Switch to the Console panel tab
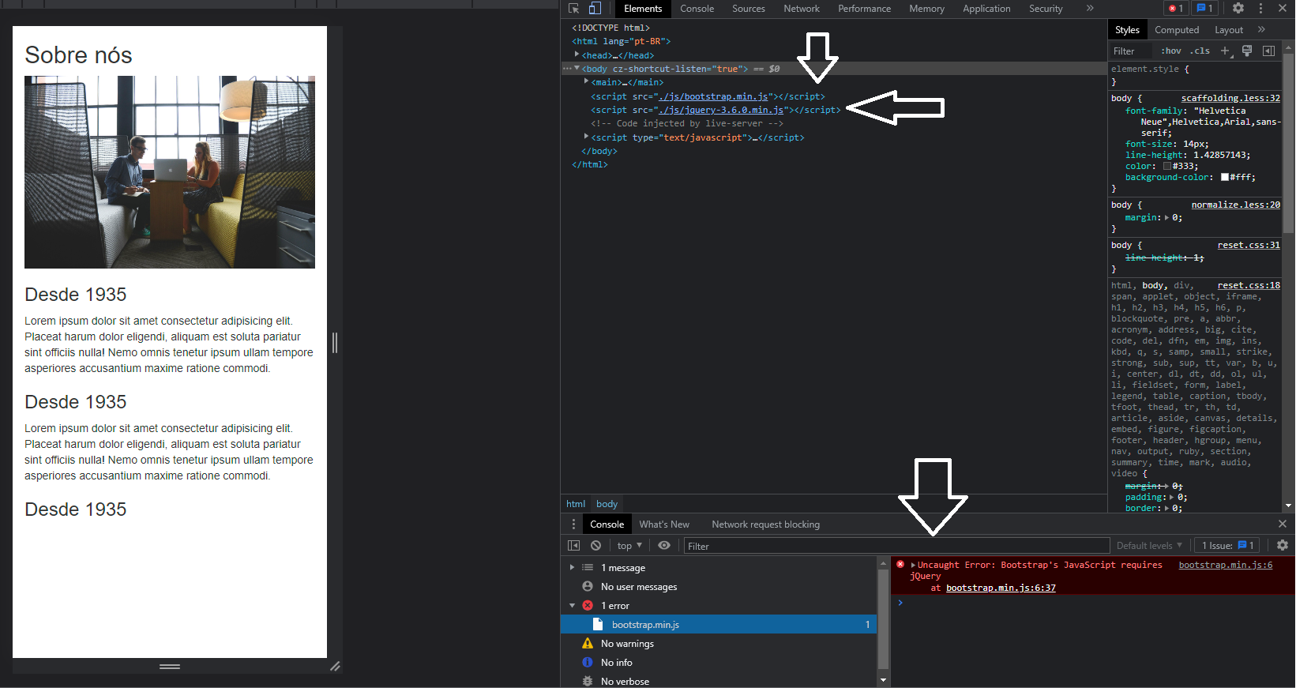Image resolution: width=1296 pixels, height=688 pixels. [x=697, y=9]
